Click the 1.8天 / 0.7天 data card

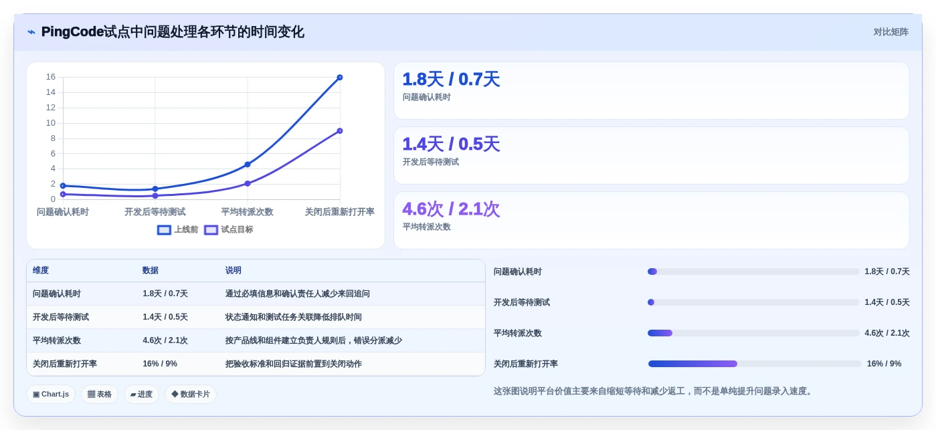[652, 91]
